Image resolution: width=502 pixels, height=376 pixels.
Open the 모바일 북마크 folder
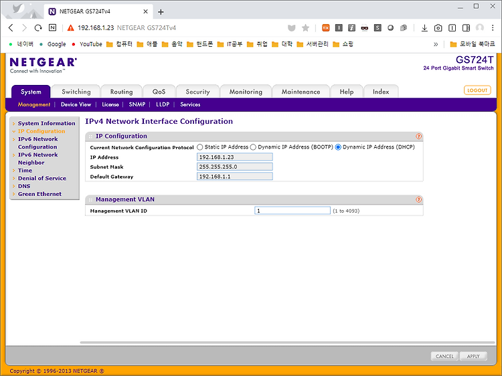(x=473, y=44)
